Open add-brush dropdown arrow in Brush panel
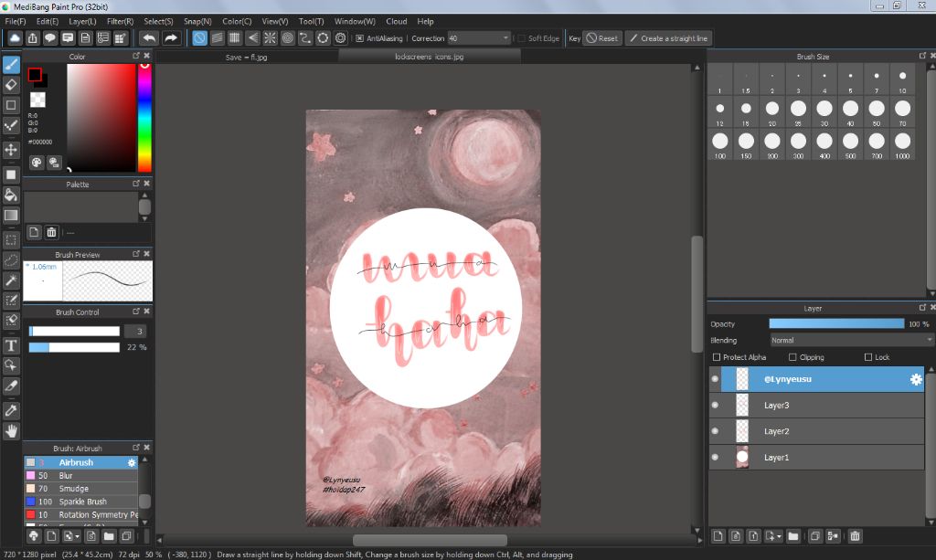The image size is (936, 560). tap(78, 536)
